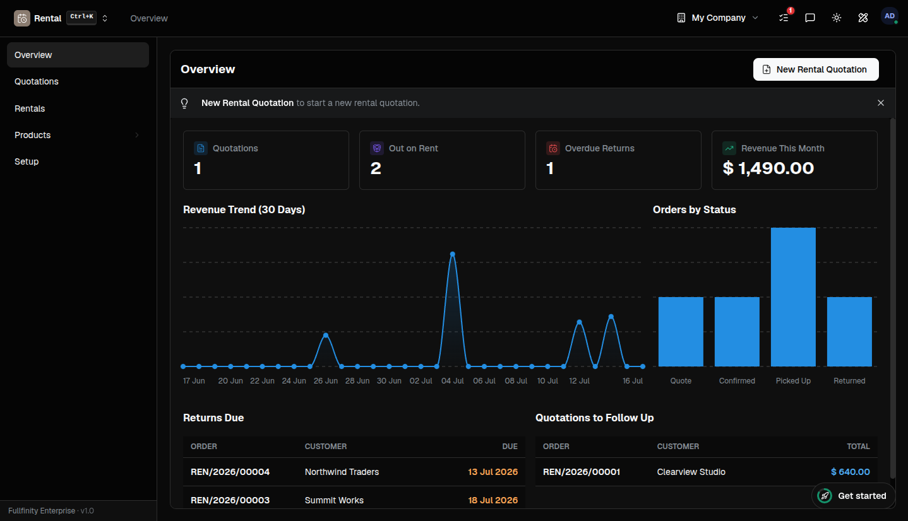Open the design tools icon in header

click(863, 18)
